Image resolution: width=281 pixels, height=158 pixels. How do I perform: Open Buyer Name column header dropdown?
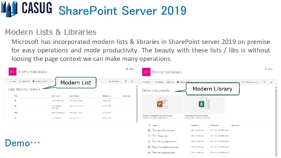click(56, 96)
